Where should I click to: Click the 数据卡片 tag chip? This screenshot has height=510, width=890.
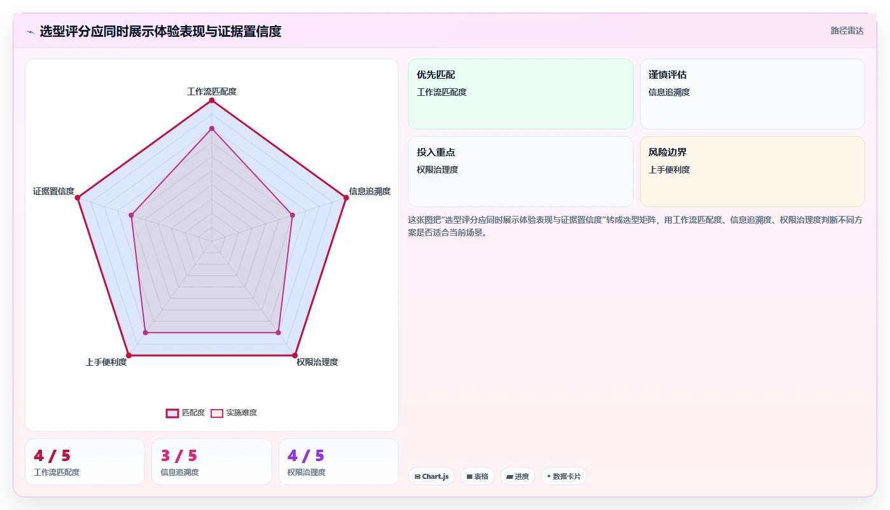click(x=564, y=476)
